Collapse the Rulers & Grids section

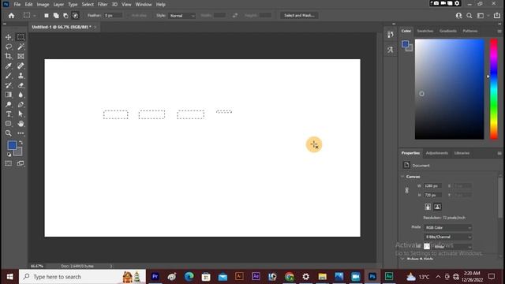click(x=402, y=259)
